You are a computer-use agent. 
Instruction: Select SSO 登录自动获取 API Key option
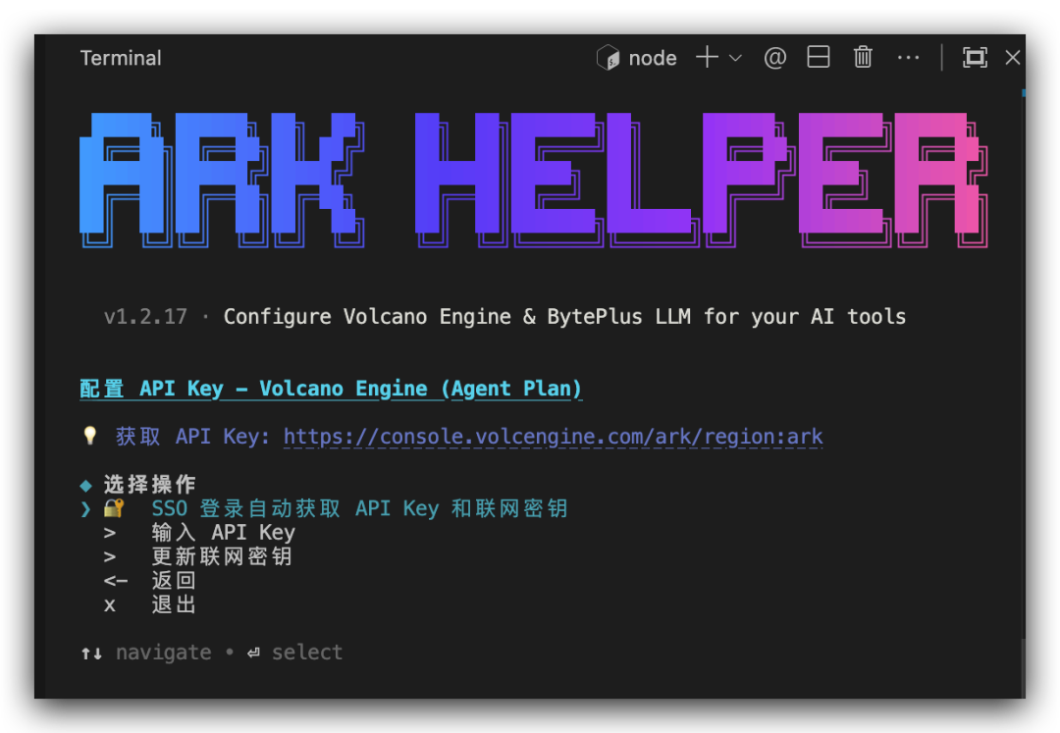(359, 508)
